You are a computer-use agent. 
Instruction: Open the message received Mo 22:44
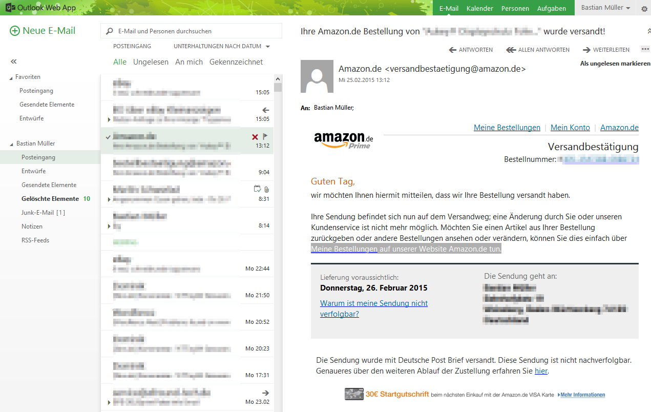click(x=187, y=264)
